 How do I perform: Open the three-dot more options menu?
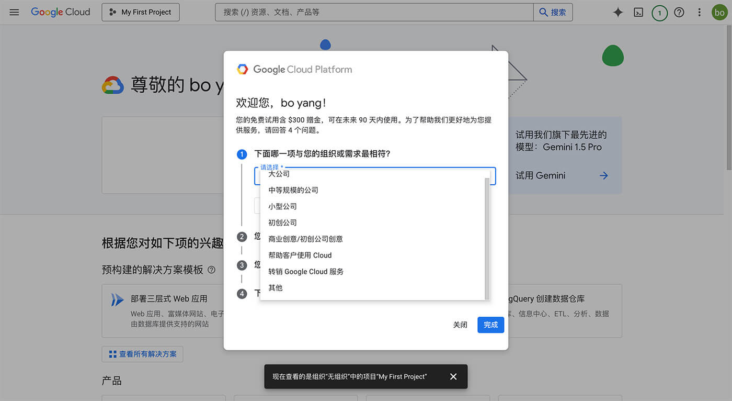coord(700,12)
